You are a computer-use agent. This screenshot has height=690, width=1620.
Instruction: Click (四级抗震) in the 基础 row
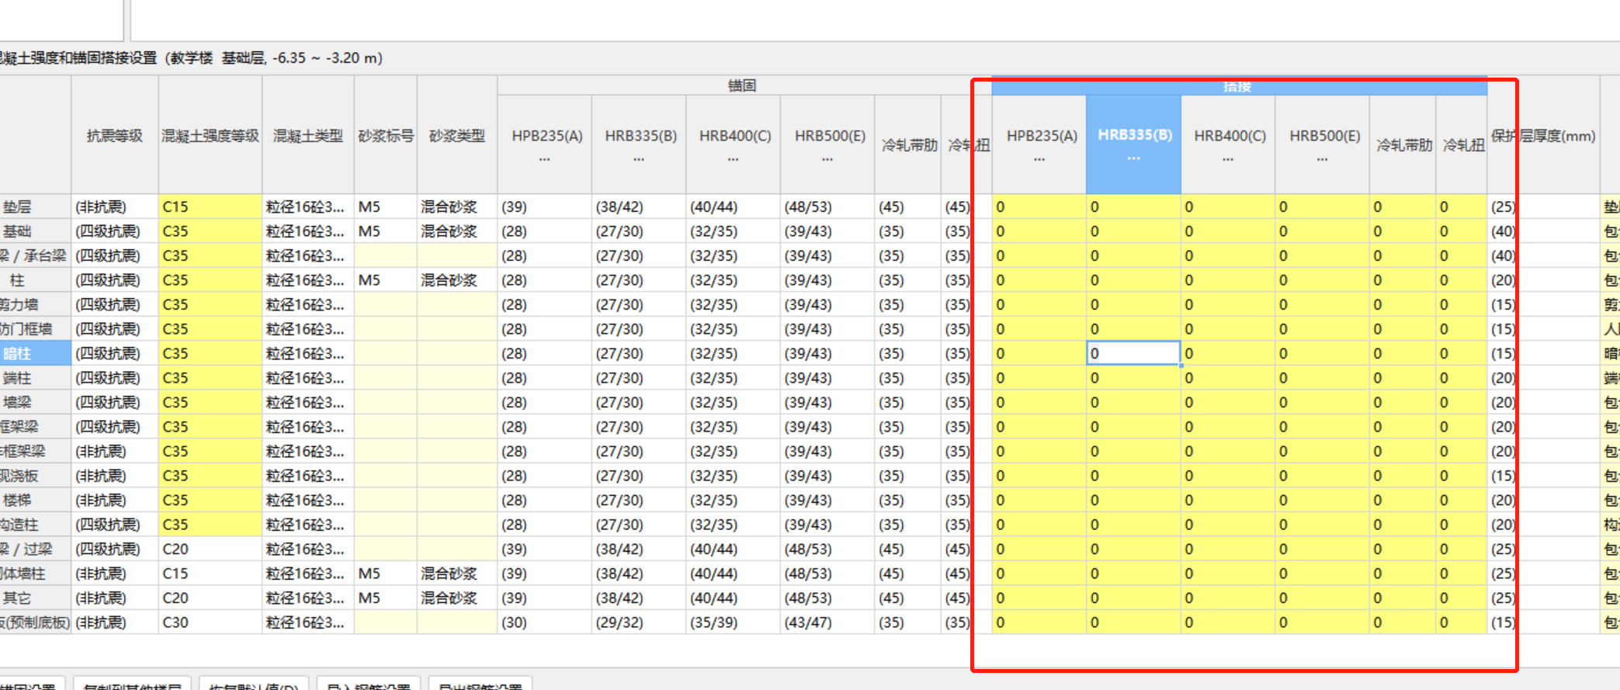coord(115,231)
